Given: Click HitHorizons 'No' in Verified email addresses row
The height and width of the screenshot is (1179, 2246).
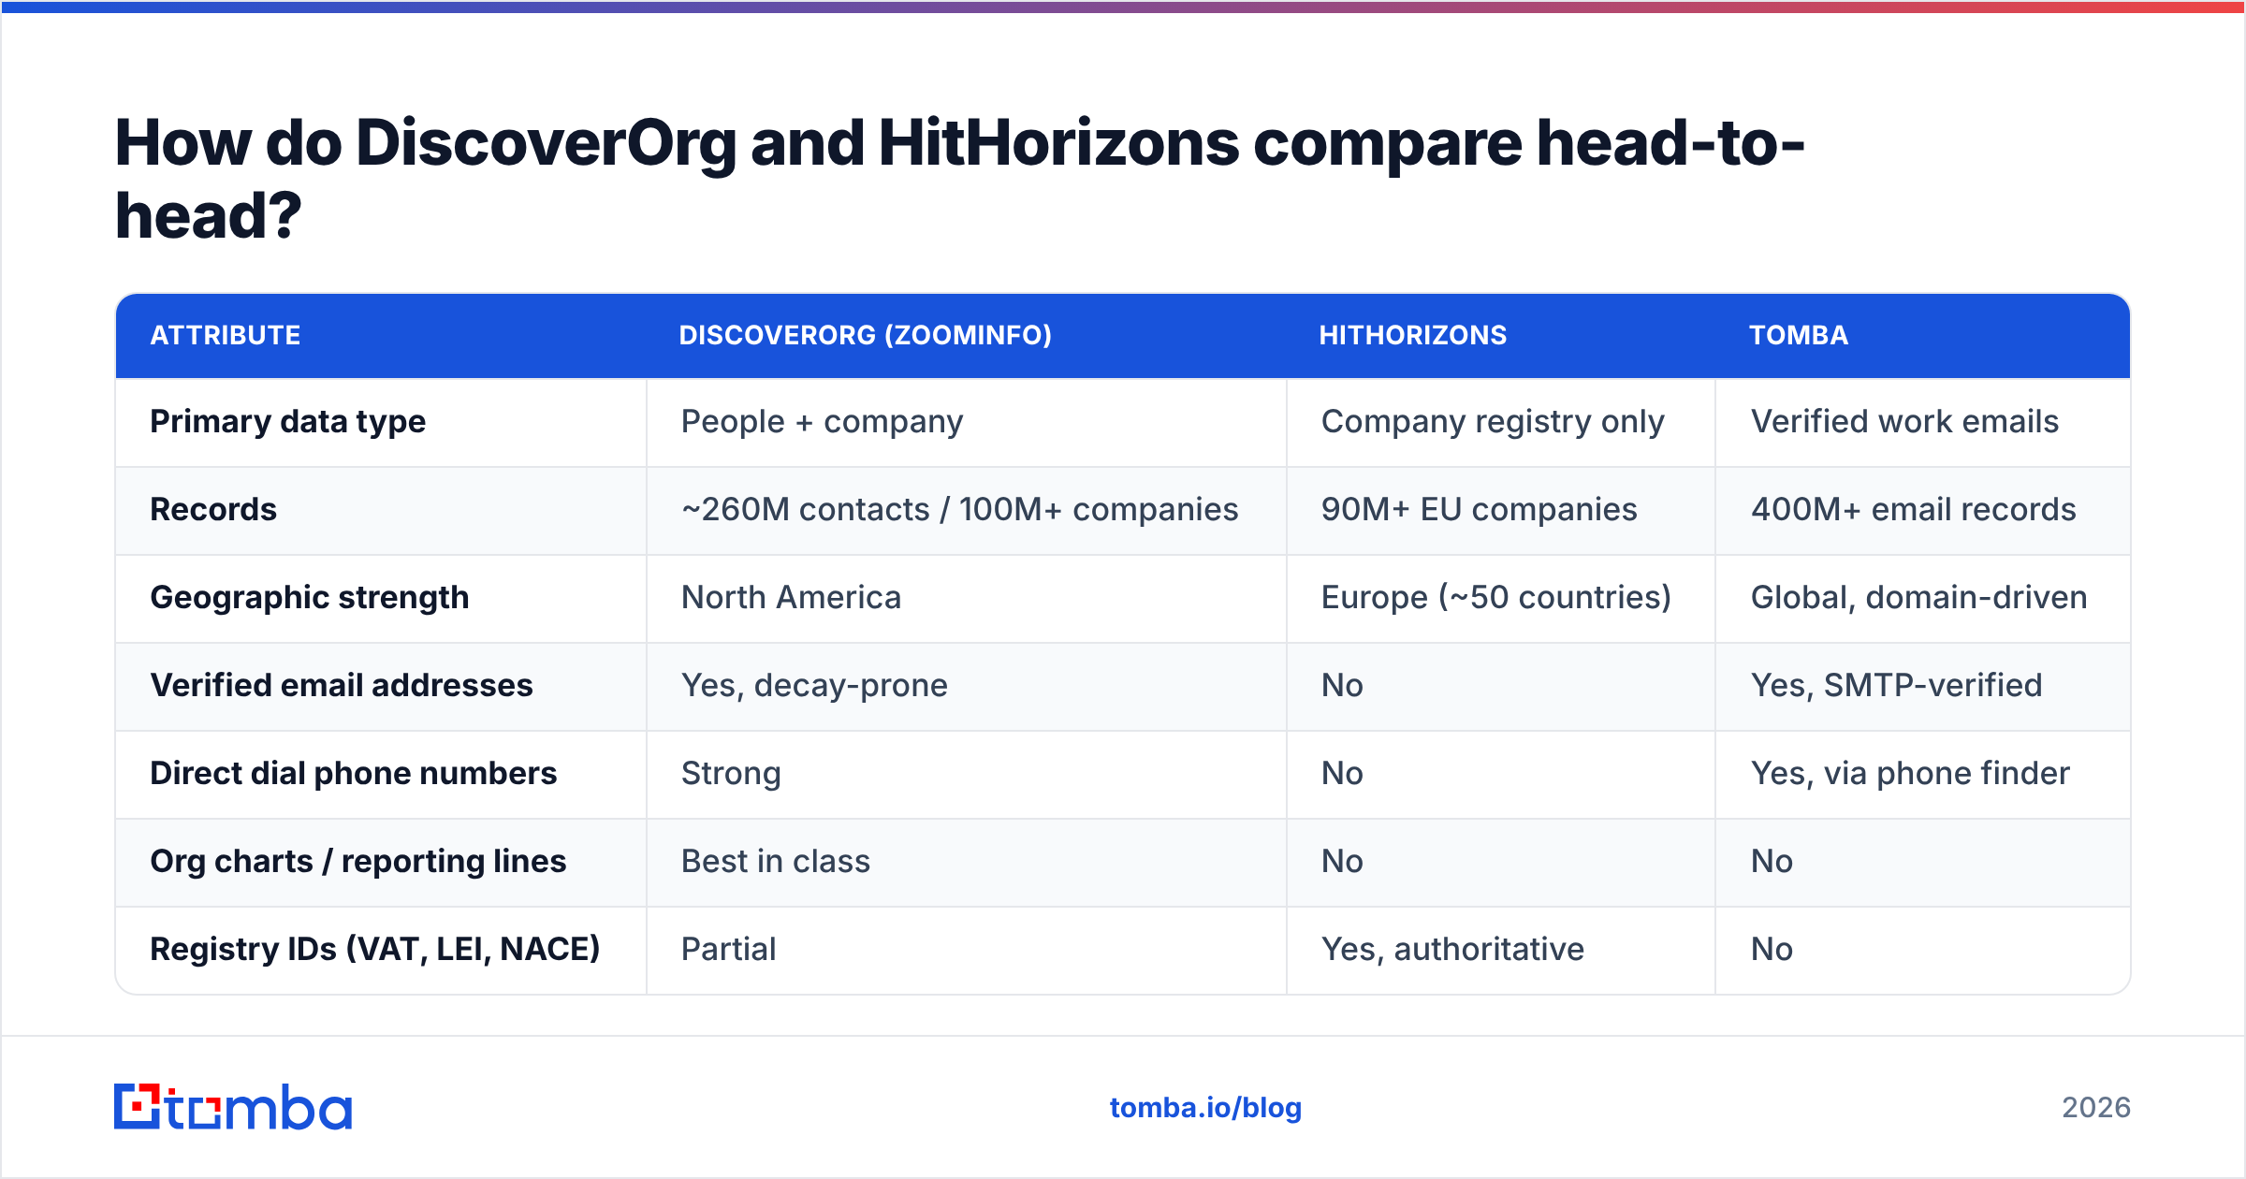Looking at the screenshot, I should click(1342, 686).
